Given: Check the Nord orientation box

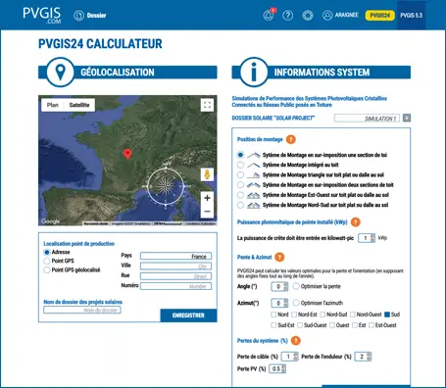Looking at the screenshot, I should (x=273, y=315).
